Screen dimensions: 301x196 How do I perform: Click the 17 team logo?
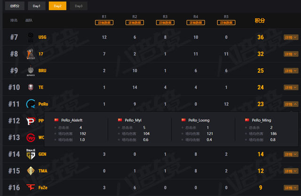tap(31, 54)
